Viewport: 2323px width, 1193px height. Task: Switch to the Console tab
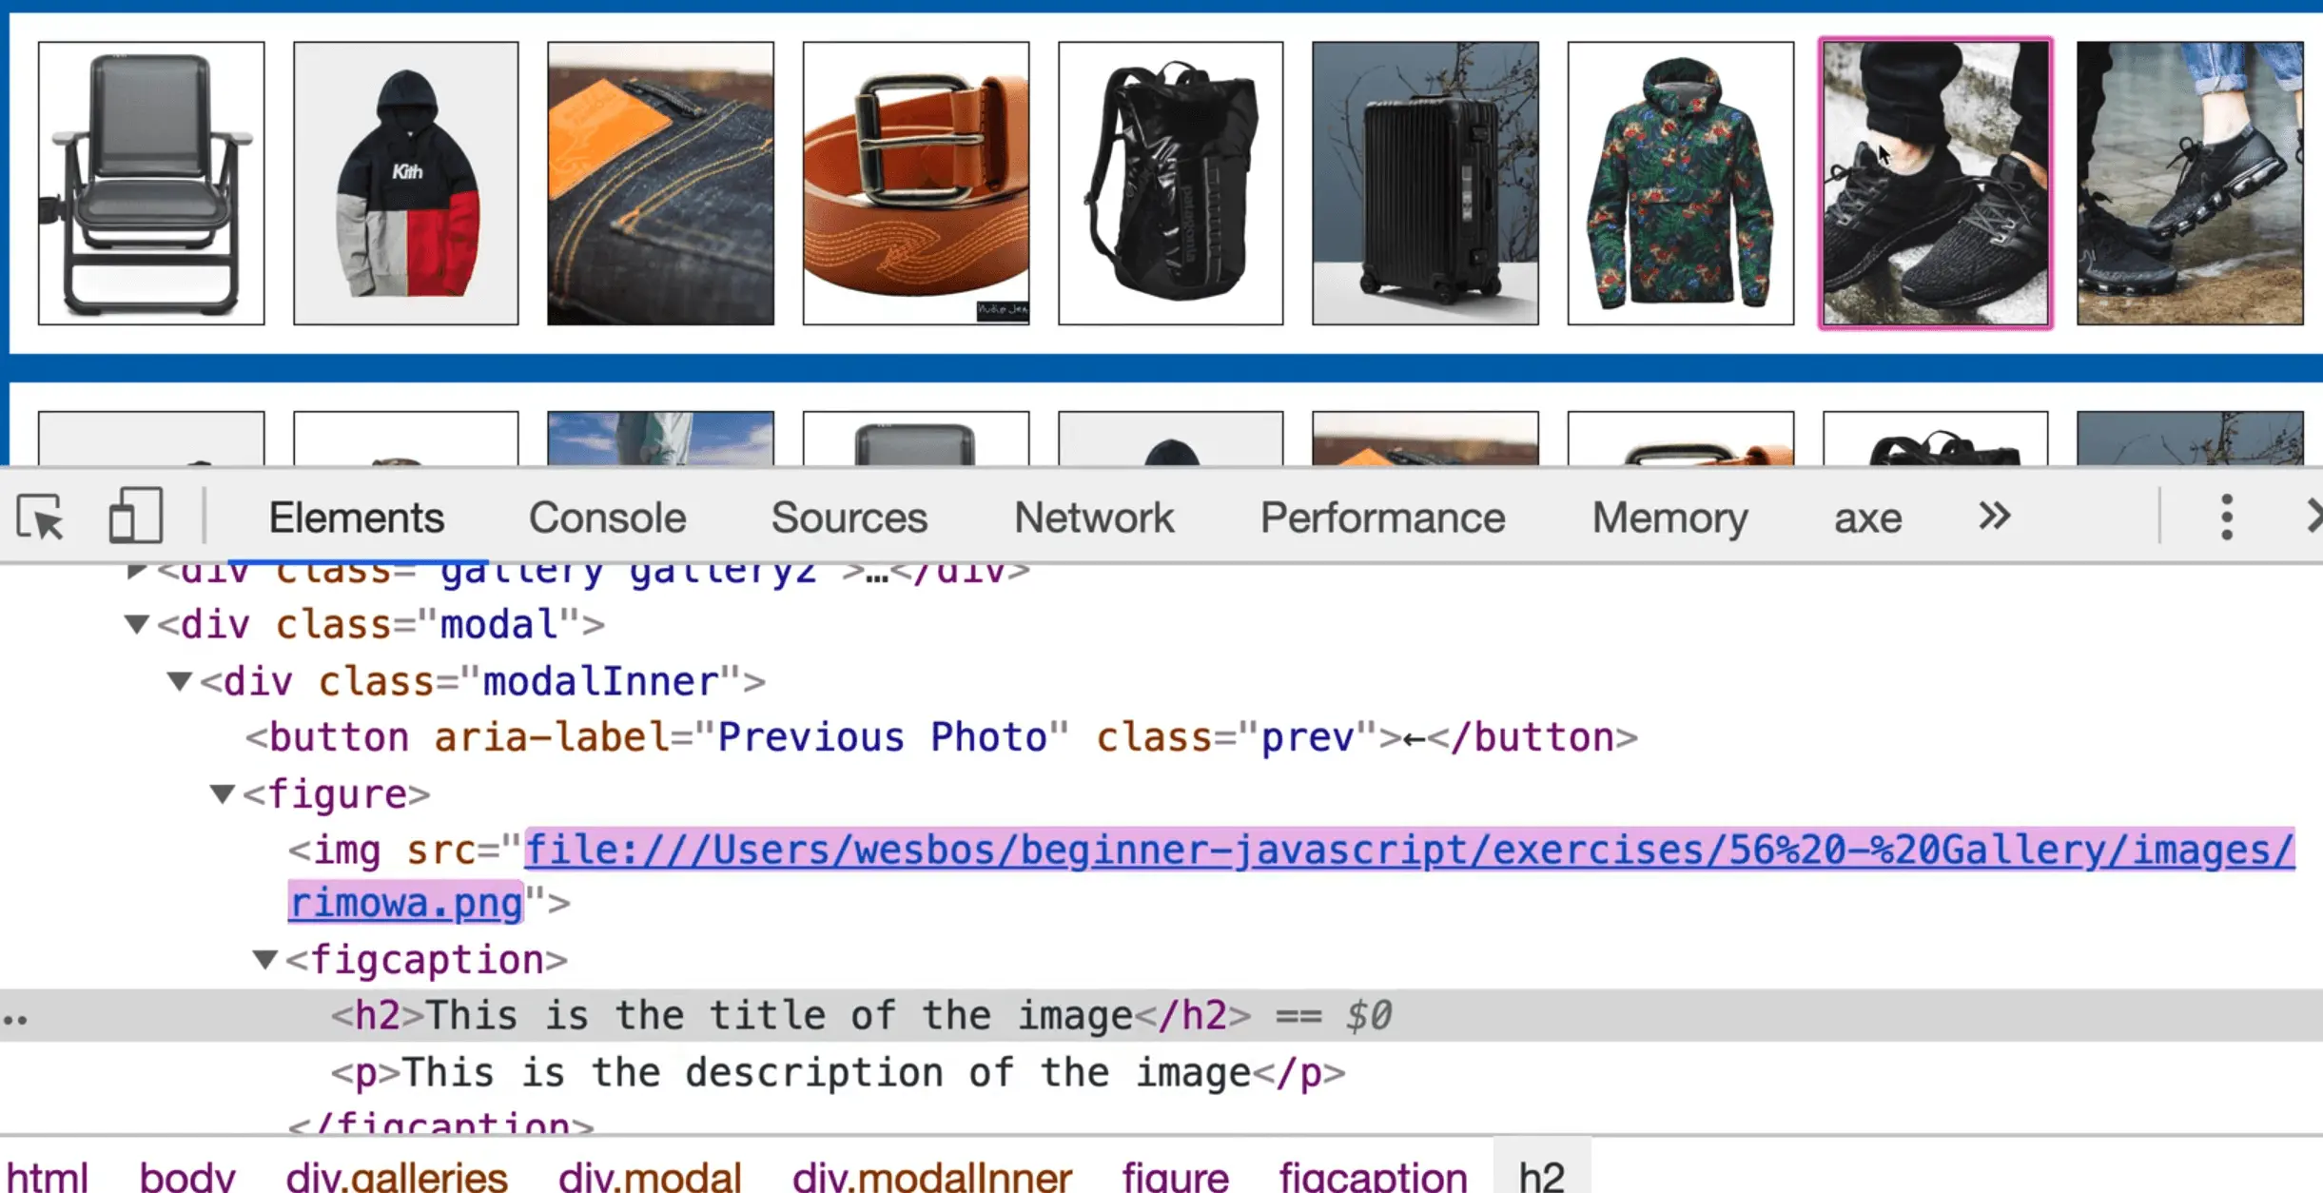coord(607,518)
